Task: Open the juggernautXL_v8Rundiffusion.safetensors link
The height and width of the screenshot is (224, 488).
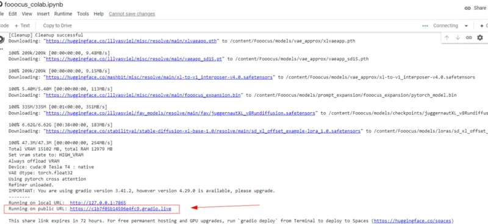Action: [x=181, y=113]
